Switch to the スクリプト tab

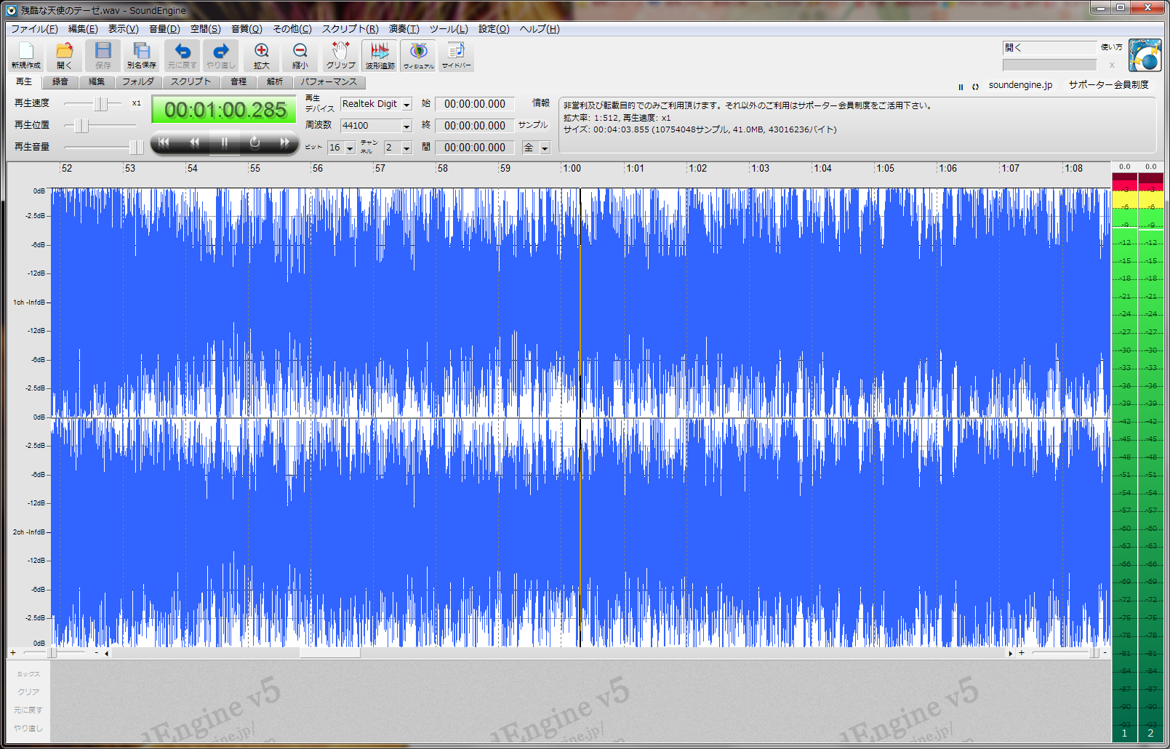pyautogui.click(x=191, y=82)
